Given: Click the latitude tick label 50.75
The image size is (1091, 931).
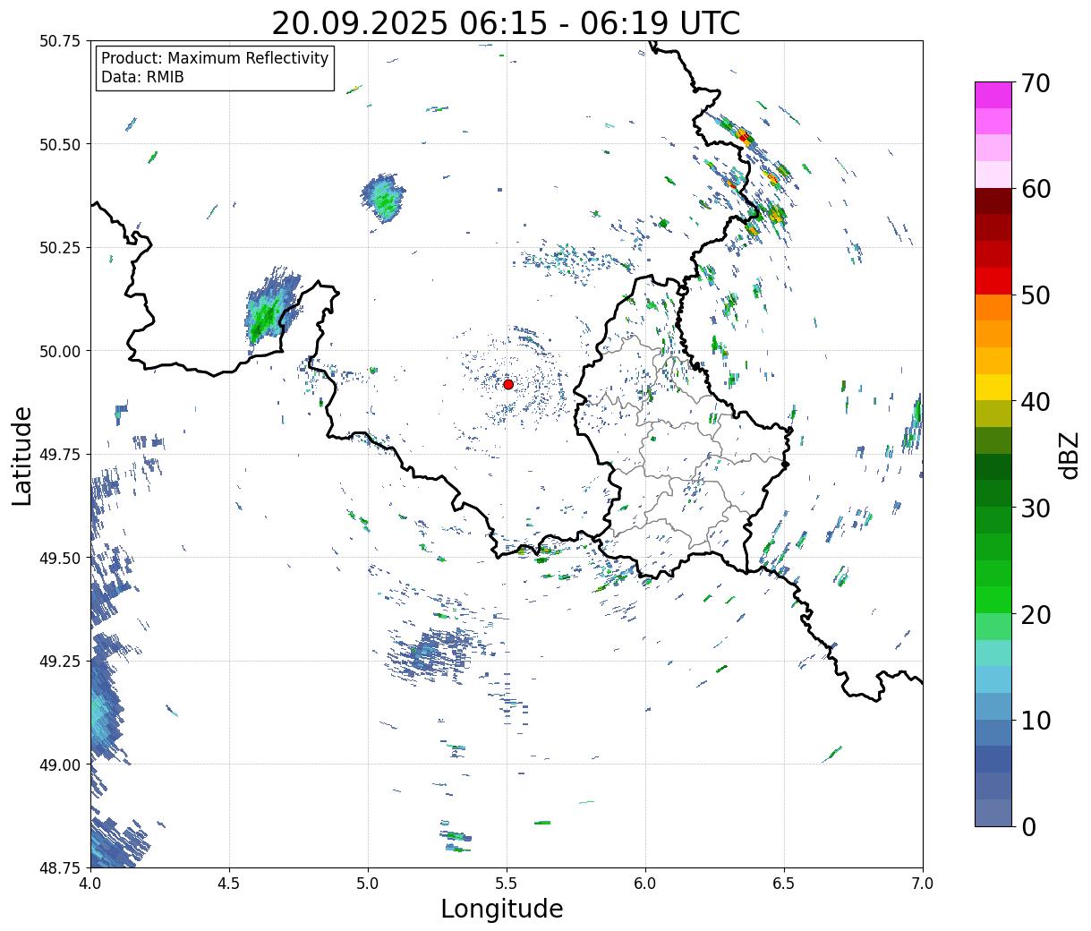Looking at the screenshot, I should pos(60,41).
